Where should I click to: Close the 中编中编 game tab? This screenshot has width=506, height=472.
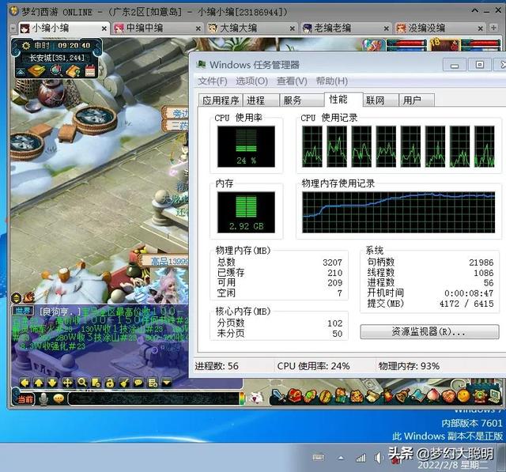pos(198,28)
